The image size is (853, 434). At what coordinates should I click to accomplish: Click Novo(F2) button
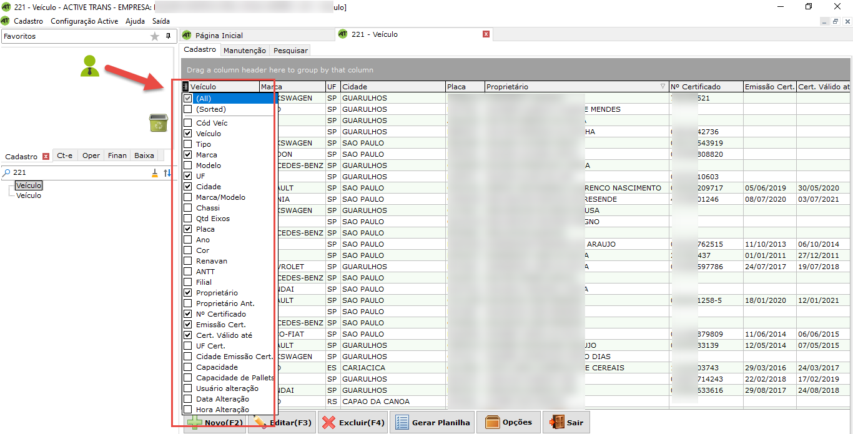tap(214, 422)
